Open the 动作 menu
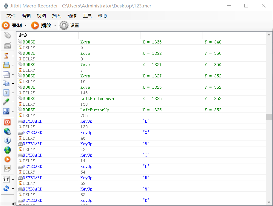 click(x=72, y=16)
